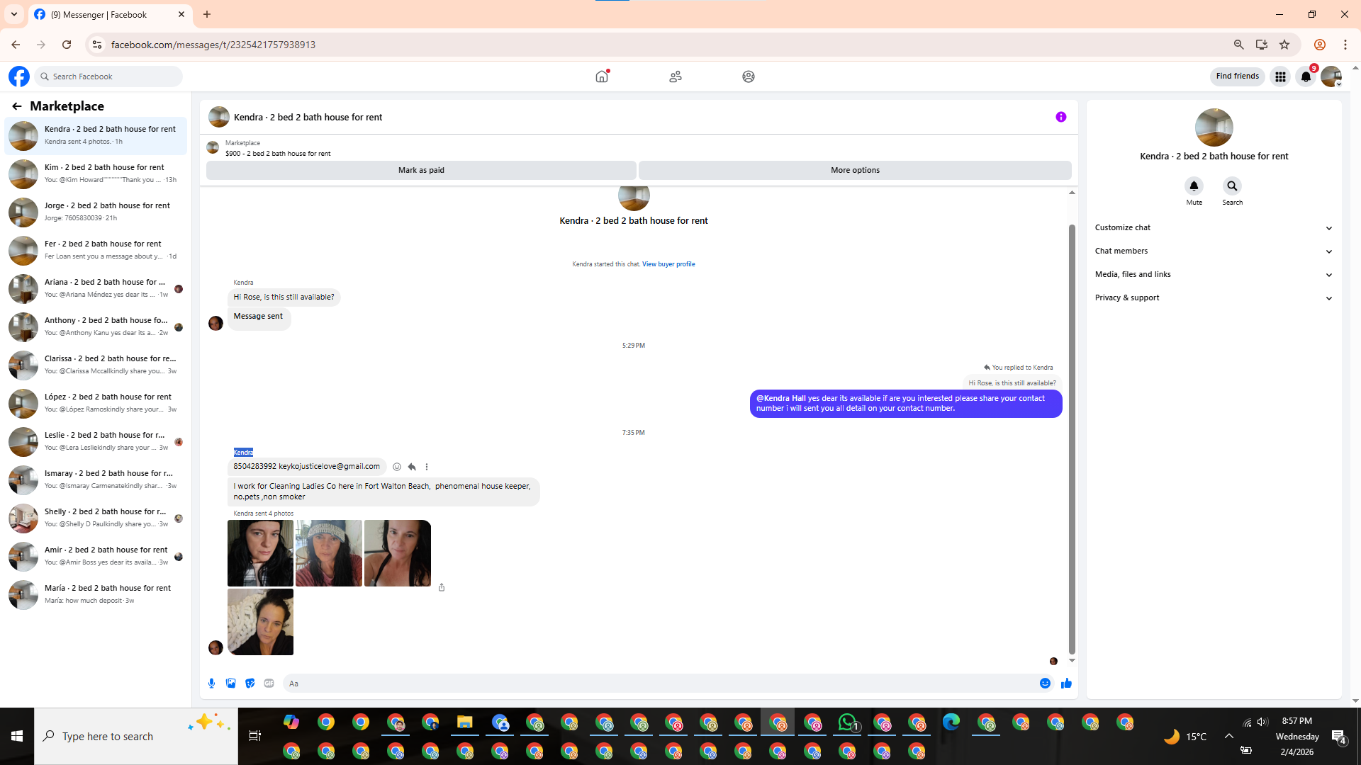Click the voice clip microphone icon
Viewport: 1361px width, 765px height.
click(211, 684)
